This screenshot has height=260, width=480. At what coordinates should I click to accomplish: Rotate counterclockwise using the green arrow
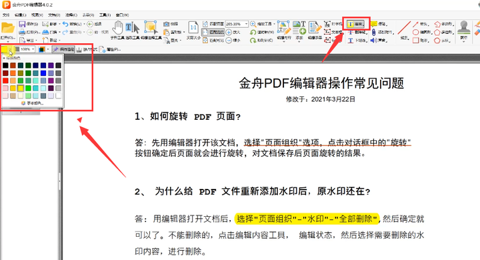pyautogui.click(x=253, y=32)
